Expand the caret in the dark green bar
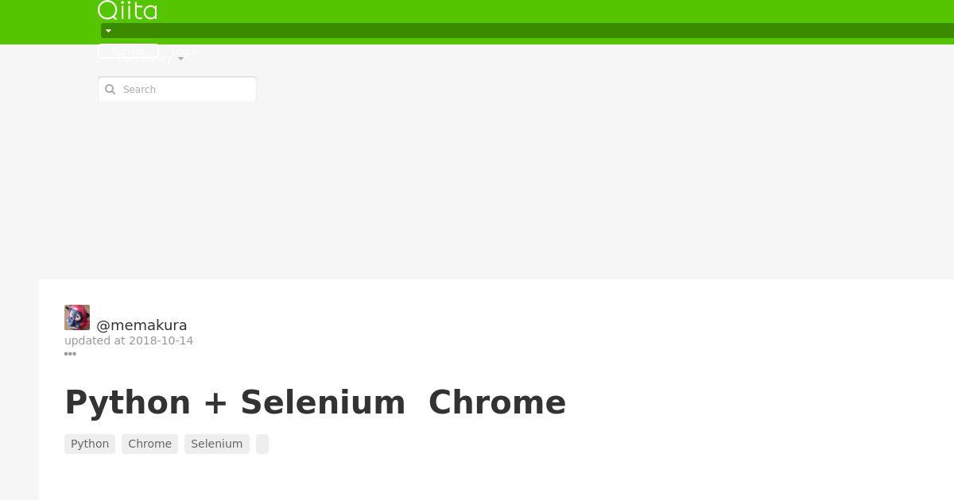 (x=108, y=31)
